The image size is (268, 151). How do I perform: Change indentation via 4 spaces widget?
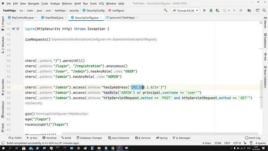coord(260,143)
